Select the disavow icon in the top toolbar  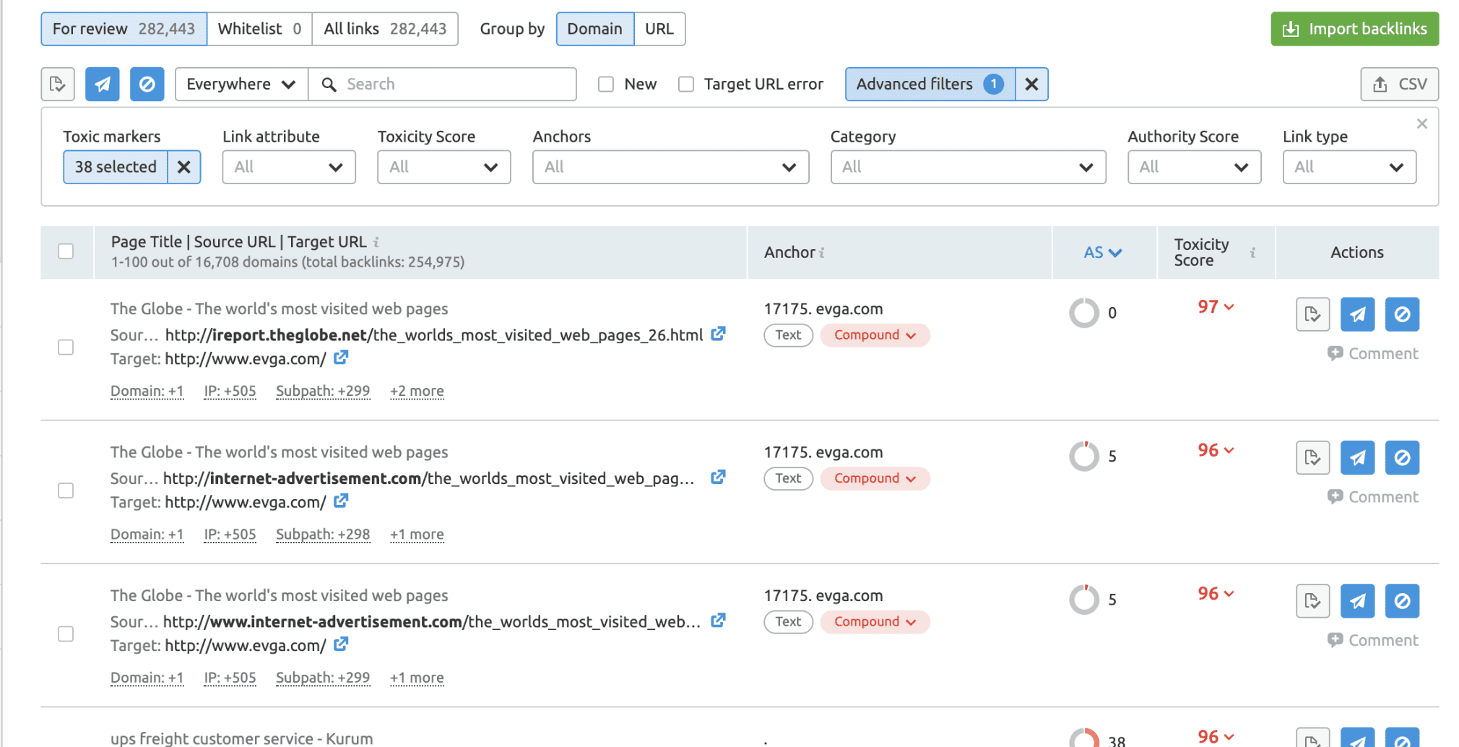coord(147,84)
